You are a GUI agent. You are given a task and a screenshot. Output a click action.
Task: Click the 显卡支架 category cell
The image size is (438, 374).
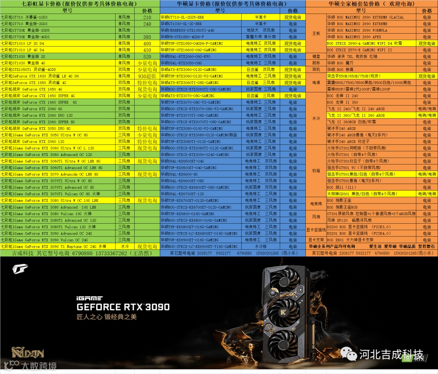[x=316, y=240]
